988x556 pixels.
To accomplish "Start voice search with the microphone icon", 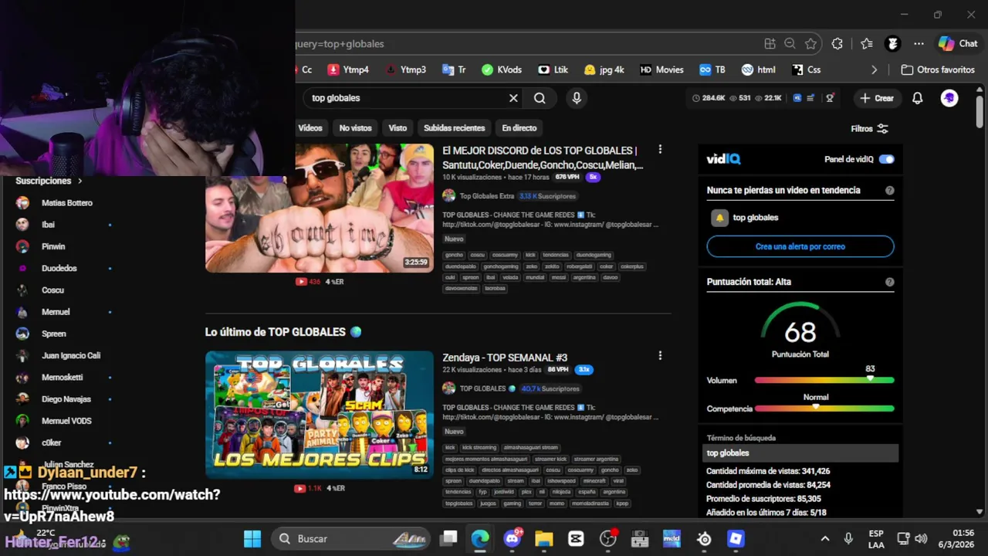I will 577,98.
